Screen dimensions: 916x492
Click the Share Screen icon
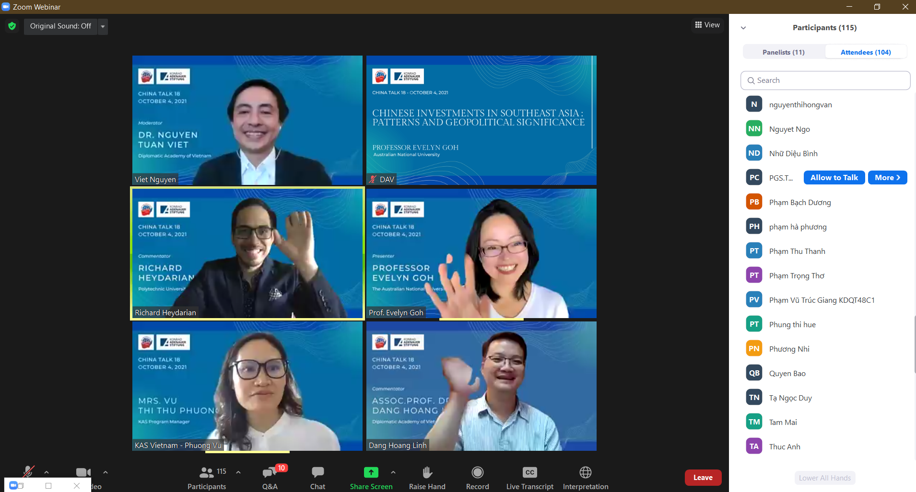click(x=371, y=473)
